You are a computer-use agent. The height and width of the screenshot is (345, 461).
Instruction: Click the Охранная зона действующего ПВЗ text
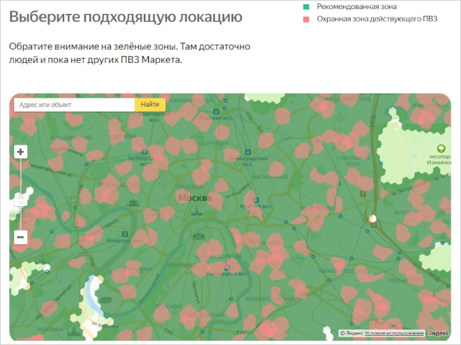point(377,19)
